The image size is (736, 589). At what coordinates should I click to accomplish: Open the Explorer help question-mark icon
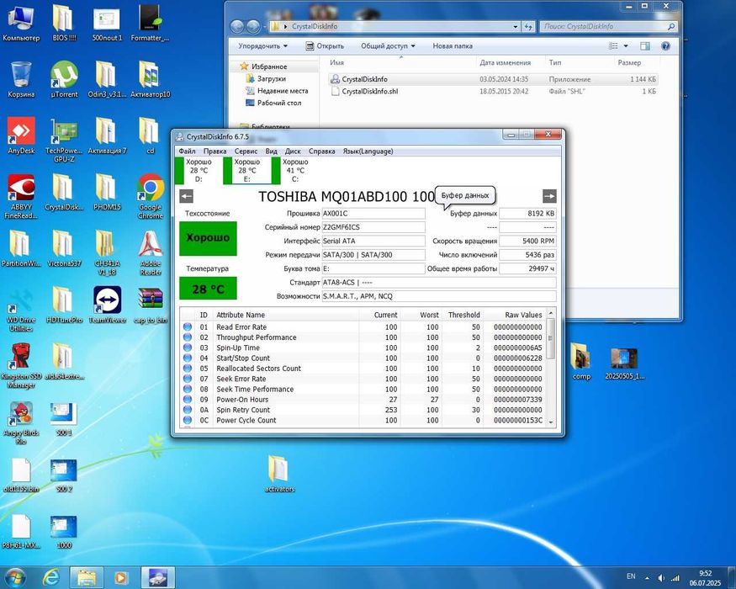(x=665, y=46)
